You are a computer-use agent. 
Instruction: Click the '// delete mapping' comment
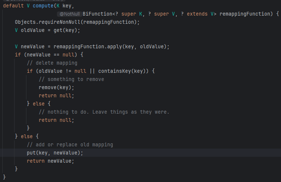pyautogui.click(x=52, y=63)
